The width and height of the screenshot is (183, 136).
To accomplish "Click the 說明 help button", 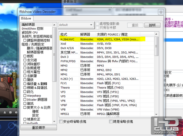I will 152,25.
